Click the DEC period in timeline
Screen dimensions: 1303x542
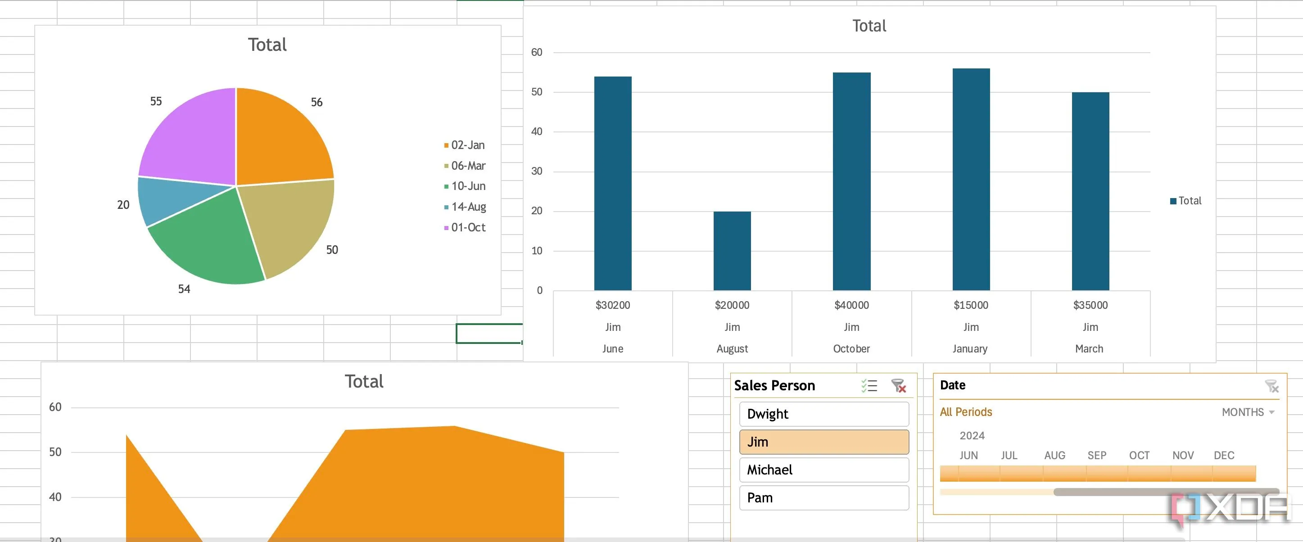(x=1234, y=474)
